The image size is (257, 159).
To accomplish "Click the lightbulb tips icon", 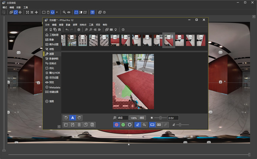I will 116,30.
